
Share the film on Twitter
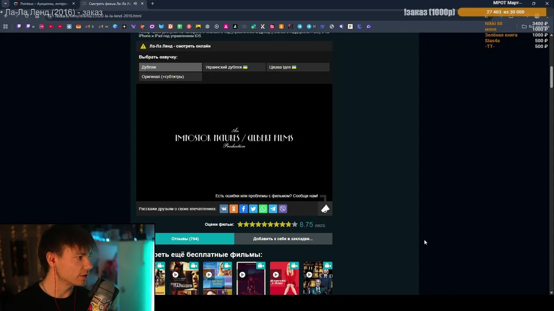click(253, 209)
